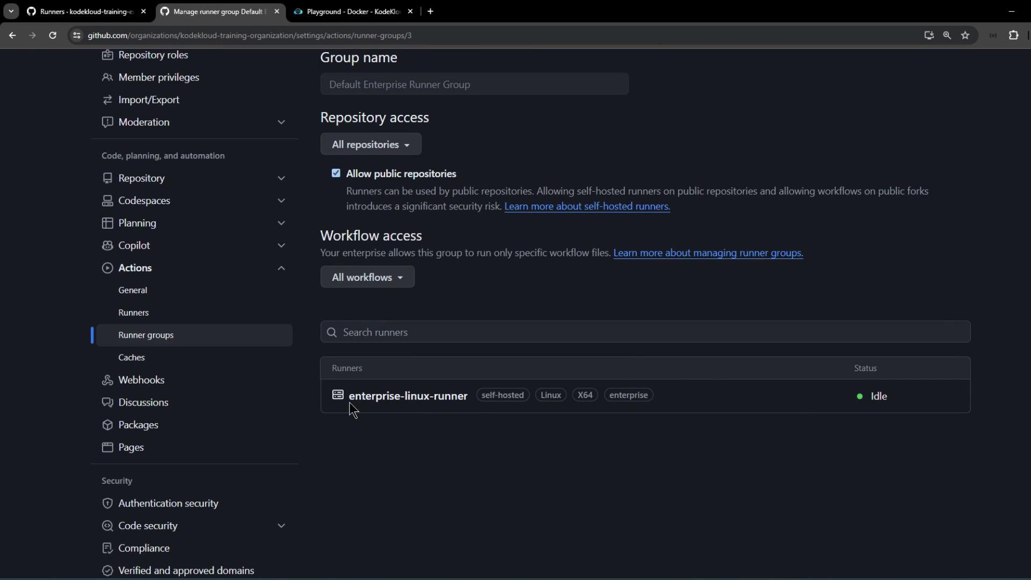Click the Discussions speech bubble icon
The width and height of the screenshot is (1031, 580).
[x=107, y=403]
